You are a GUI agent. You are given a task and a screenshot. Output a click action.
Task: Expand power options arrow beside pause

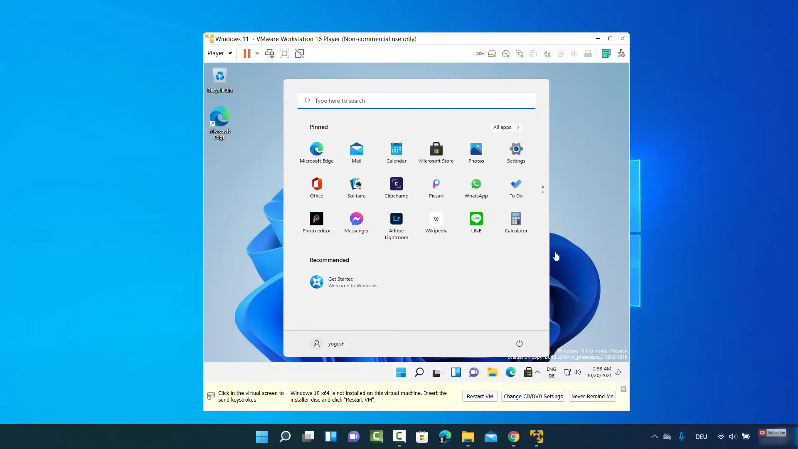(257, 54)
